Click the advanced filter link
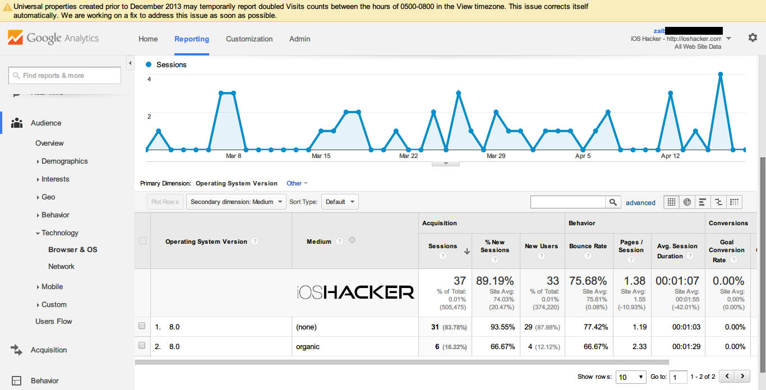 pos(640,203)
